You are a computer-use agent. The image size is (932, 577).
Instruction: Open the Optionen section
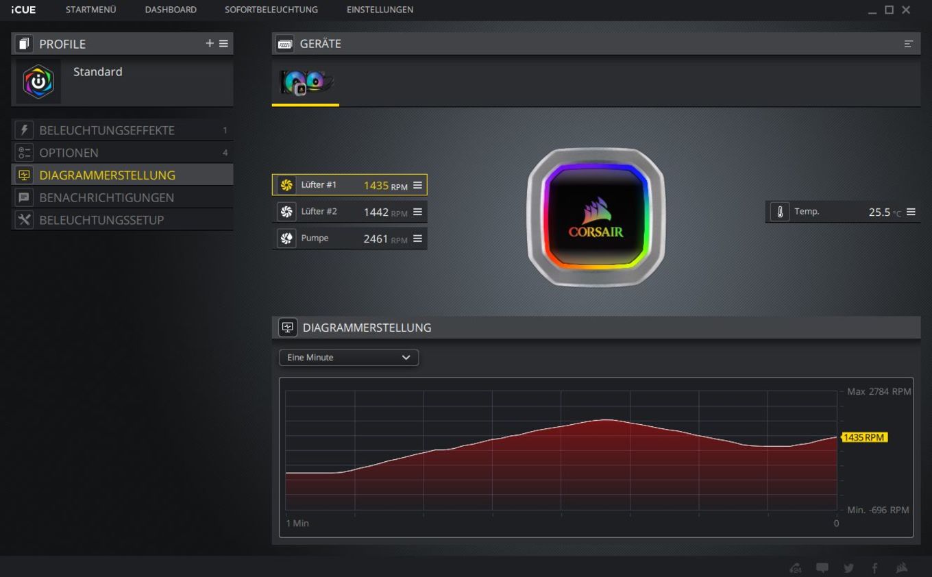122,153
